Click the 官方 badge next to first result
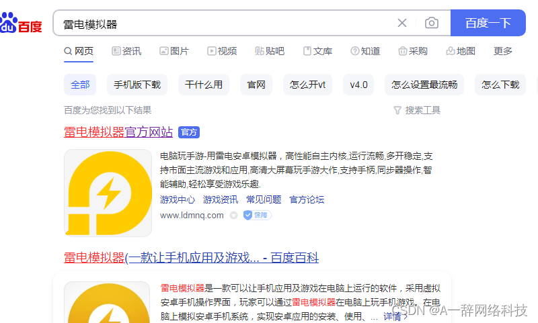 click(x=189, y=132)
